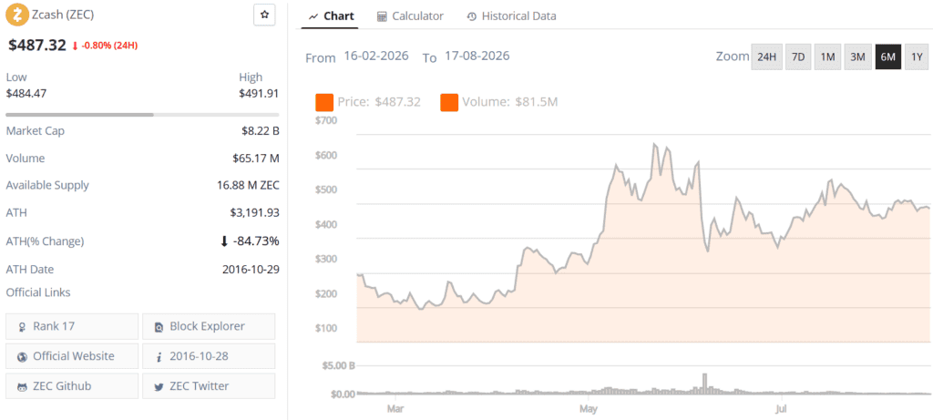Click the black down arrow beside -84.73%

pos(224,241)
